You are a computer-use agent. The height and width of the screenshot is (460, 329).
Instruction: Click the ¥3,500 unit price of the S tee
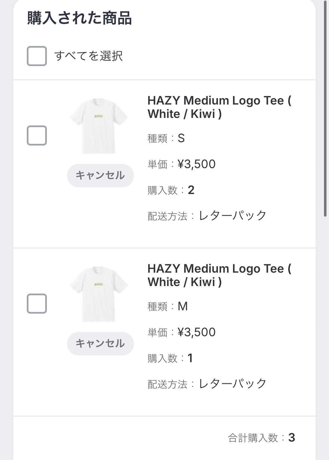(196, 164)
